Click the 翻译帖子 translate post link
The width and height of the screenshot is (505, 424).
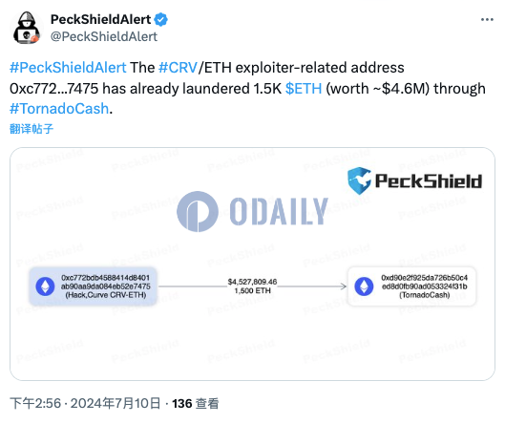pos(32,129)
